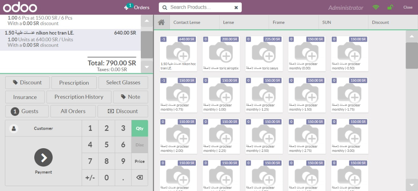Screen dimensions: 418x191
Task: Click the Select Glasses button
Action: [123, 82]
